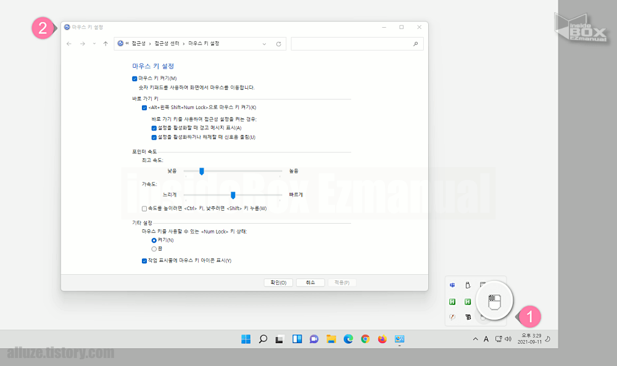617x366 pixels.
Task: Open the Widgets panel from taskbar
Action: coord(297,339)
